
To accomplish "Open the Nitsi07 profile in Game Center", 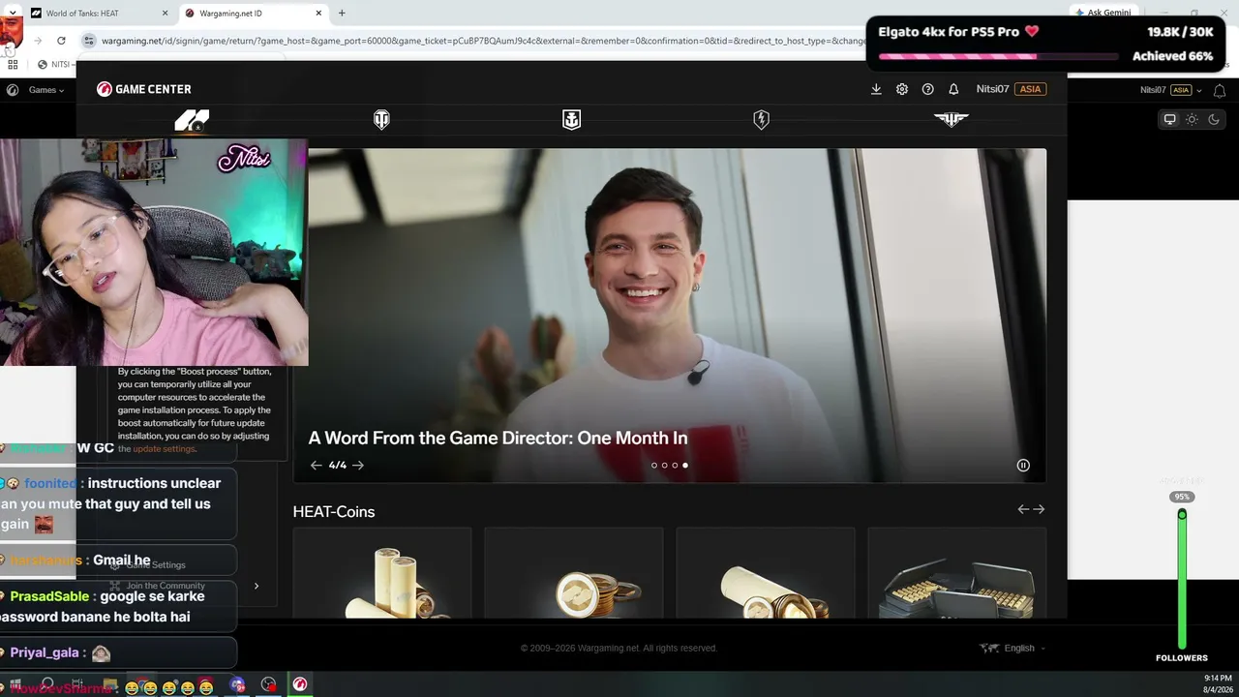I will tap(992, 89).
